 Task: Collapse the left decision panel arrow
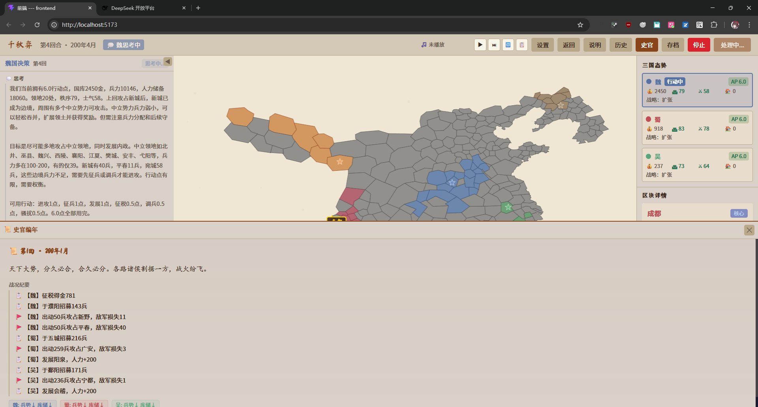(168, 62)
